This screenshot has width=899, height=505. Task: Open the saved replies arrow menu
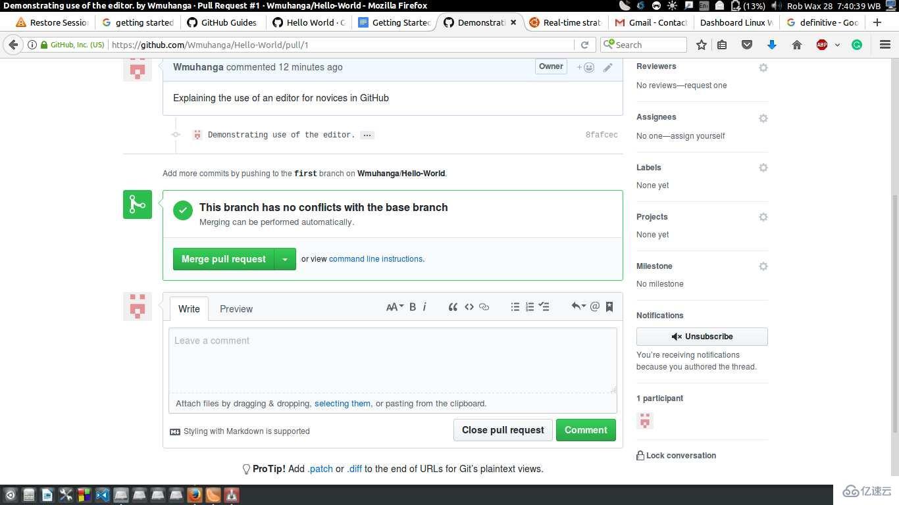click(578, 306)
